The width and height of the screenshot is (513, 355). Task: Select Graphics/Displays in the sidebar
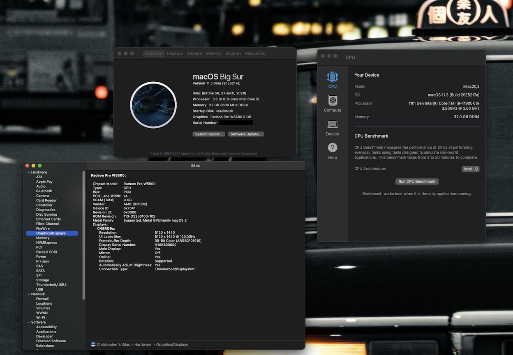(x=52, y=233)
